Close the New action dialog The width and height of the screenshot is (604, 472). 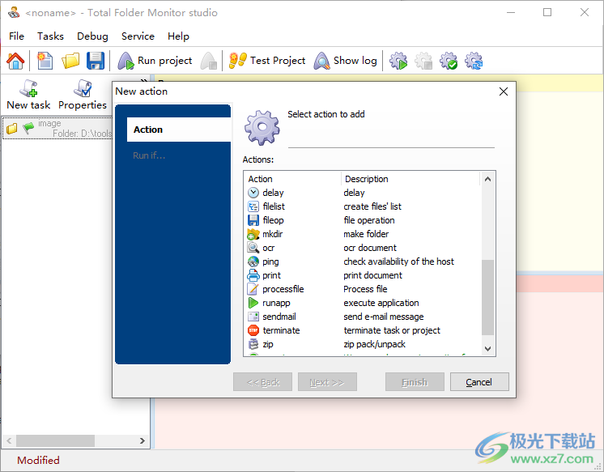point(504,91)
